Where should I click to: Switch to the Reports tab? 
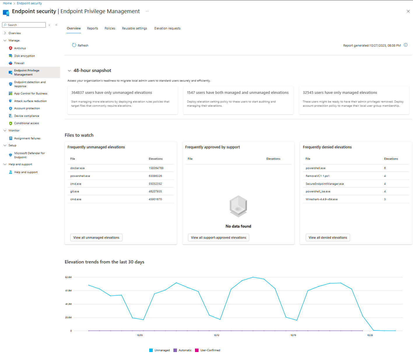(x=92, y=28)
